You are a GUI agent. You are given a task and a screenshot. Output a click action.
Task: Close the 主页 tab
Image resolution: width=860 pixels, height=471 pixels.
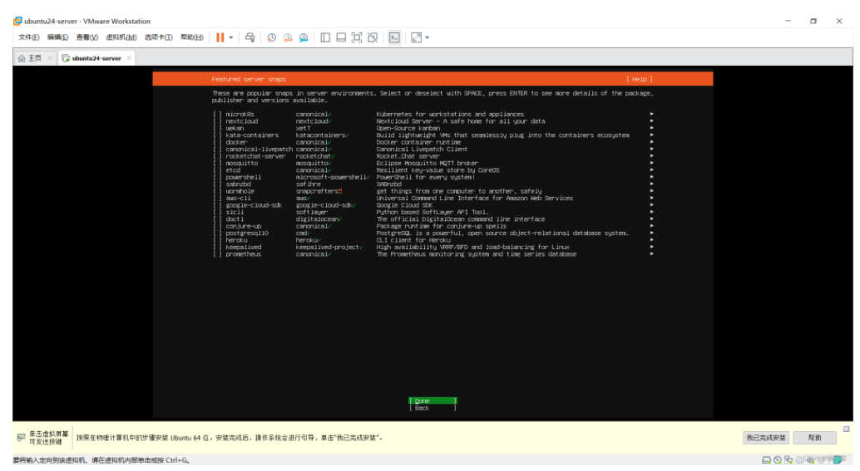click(50, 58)
